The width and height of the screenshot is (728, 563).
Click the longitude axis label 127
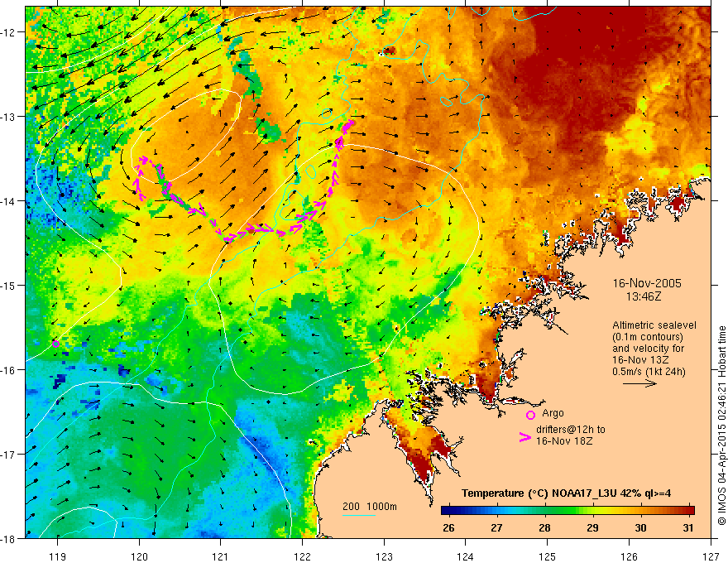pyautogui.click(x=711, y=556)
